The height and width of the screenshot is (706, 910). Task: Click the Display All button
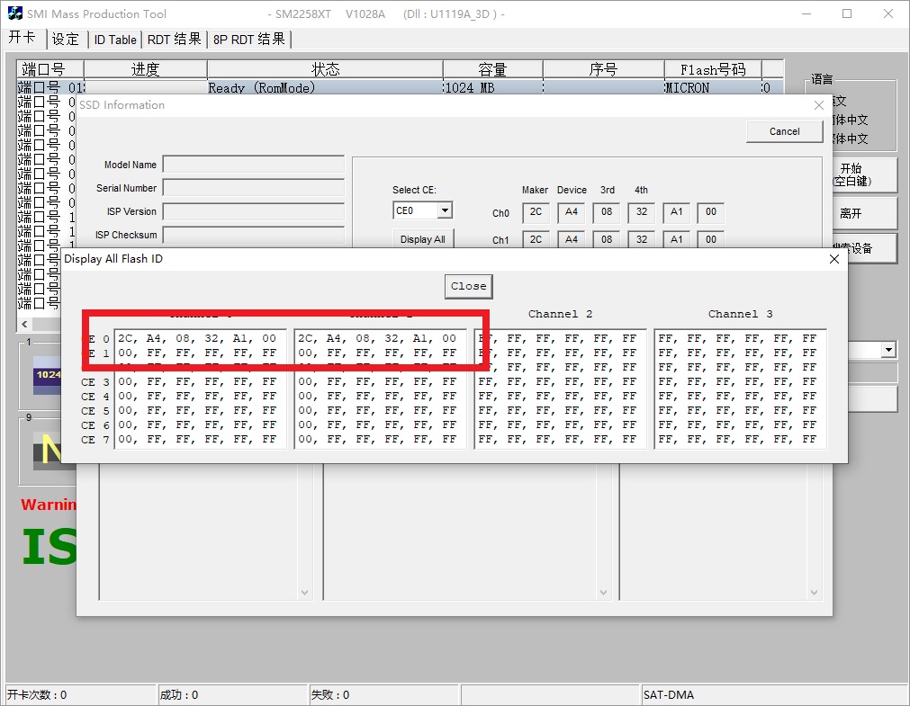pyautogui.click(x=422, y=239)
